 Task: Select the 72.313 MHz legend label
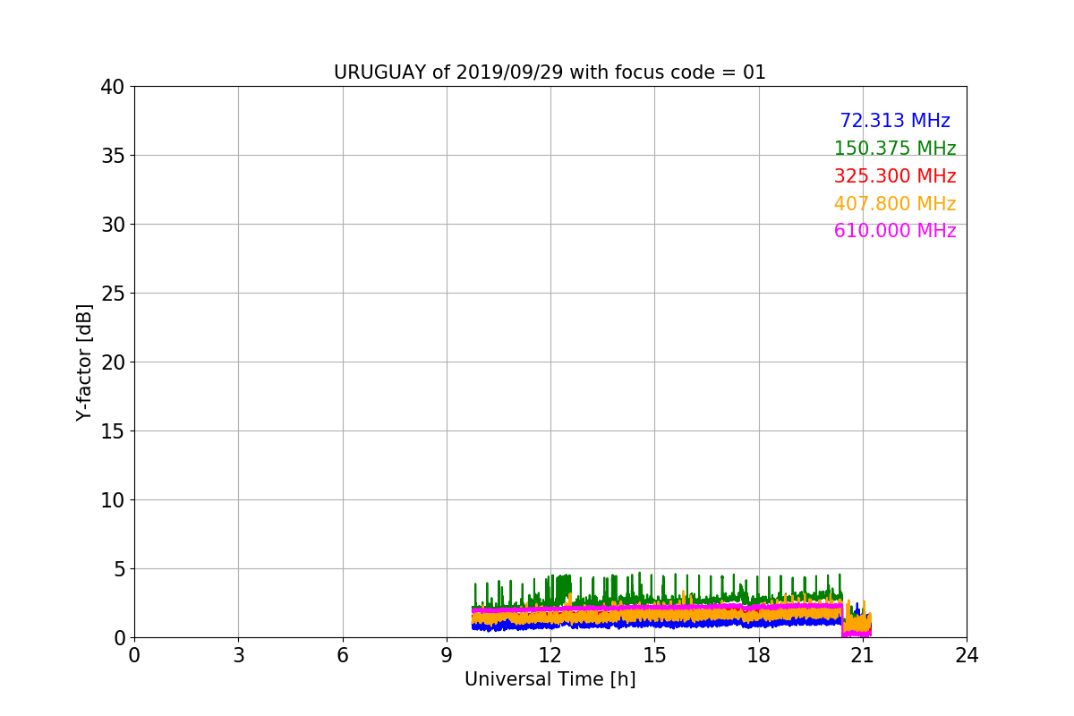[895, 121]
